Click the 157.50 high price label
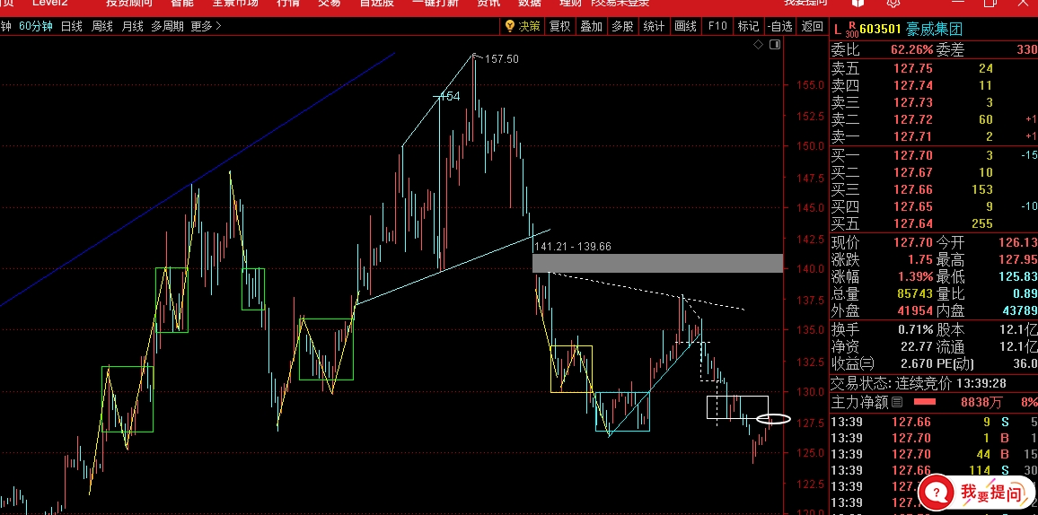 [x=502, y=59]
